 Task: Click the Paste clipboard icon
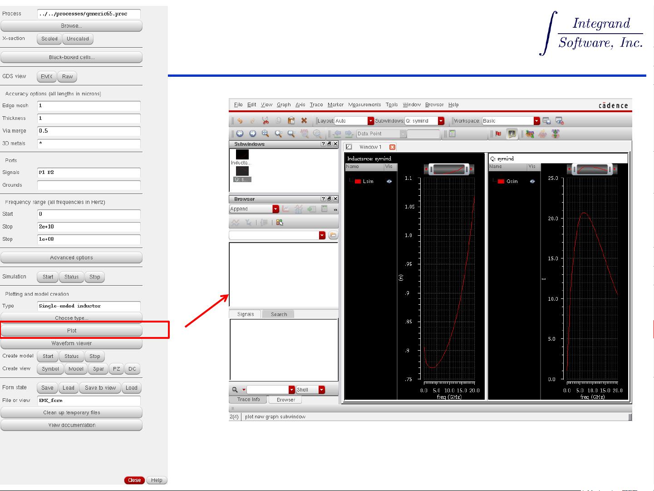[x=291, y=121]
